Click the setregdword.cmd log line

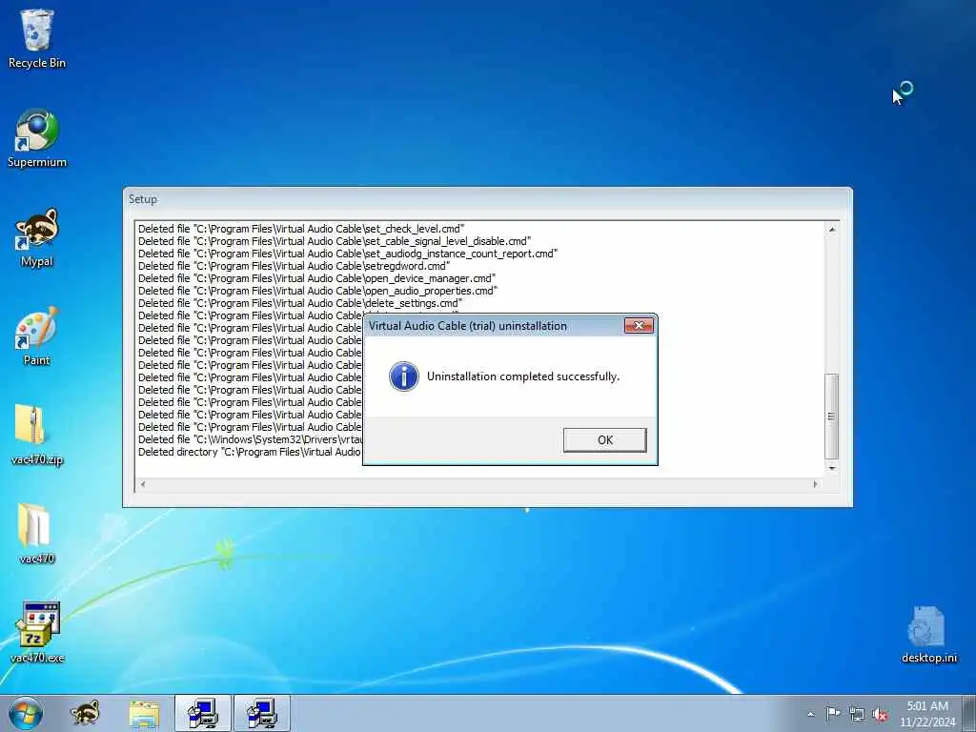[294, 266]
